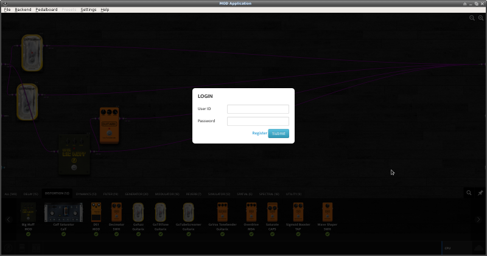
Task: Open the Pedalboard menu
Action: click(x=46, y=10)
